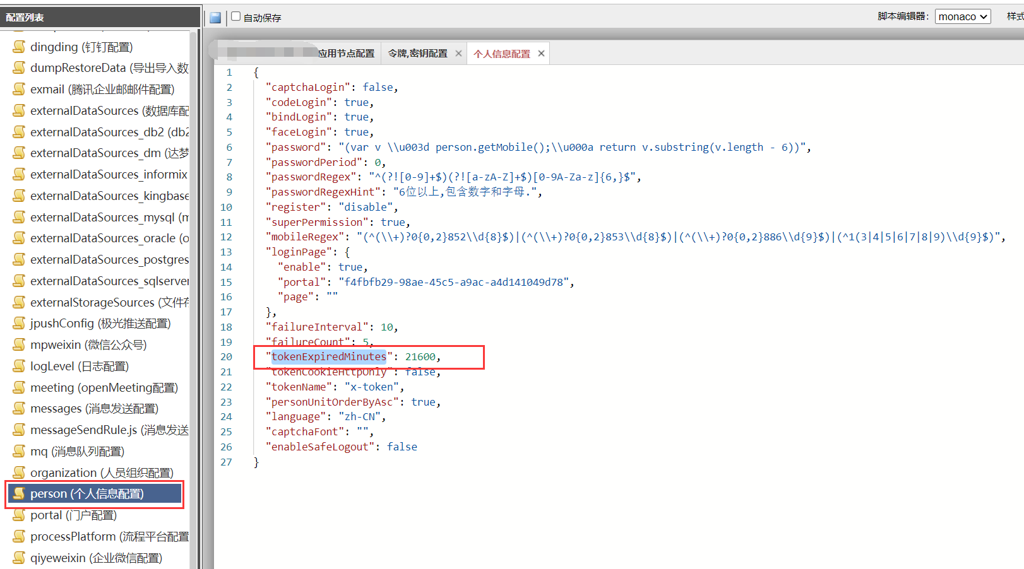Click the "enableSafeLogout" key in the editor

click(321, 447)
